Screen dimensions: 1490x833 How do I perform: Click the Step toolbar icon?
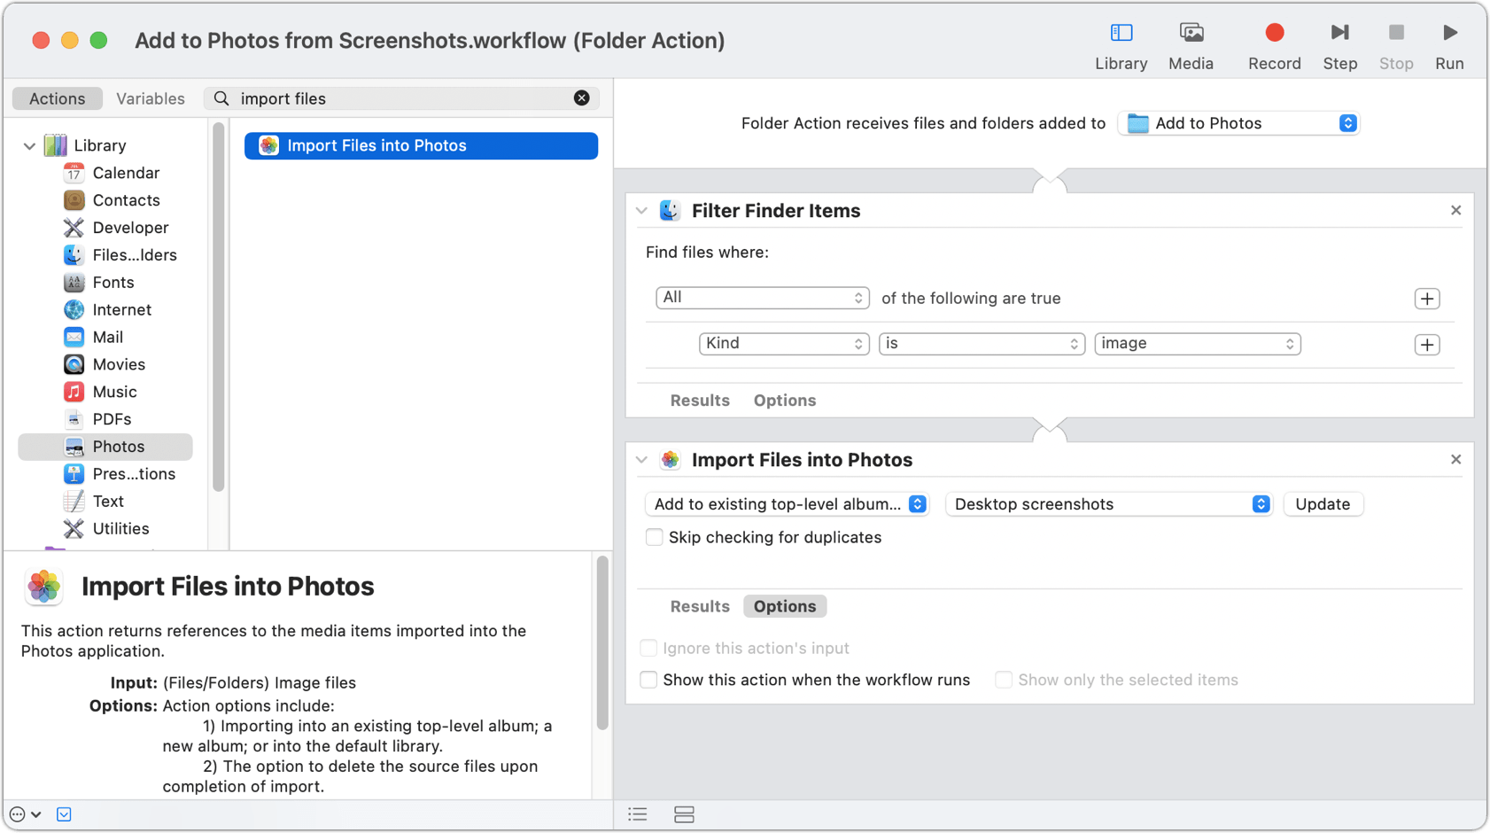1339,32
